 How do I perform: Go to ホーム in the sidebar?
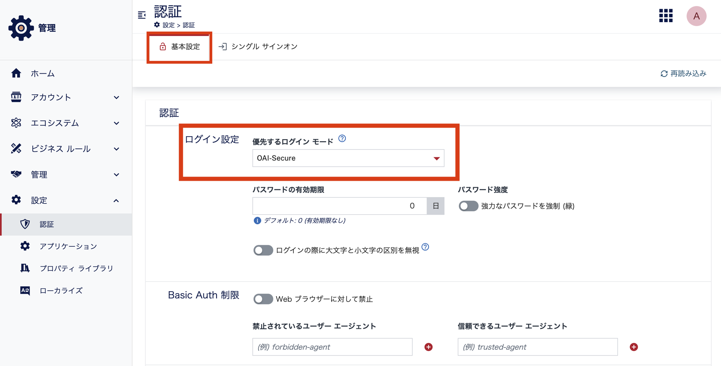pos(42,74)
